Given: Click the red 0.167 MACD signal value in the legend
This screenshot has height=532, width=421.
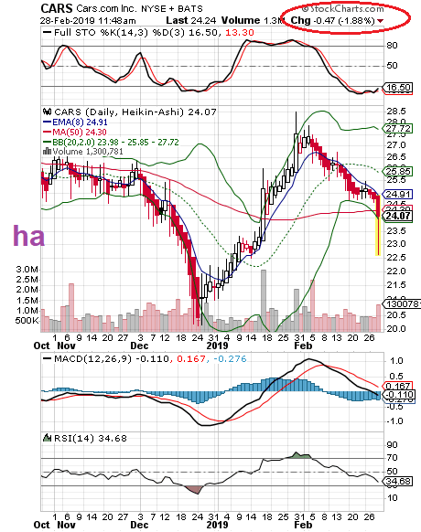Looking at the screenshot, I should [191, 359].
